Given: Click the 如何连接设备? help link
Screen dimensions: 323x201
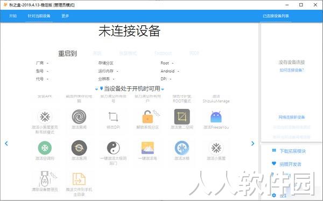Looking at the screenshot, I should coord(292,70).
